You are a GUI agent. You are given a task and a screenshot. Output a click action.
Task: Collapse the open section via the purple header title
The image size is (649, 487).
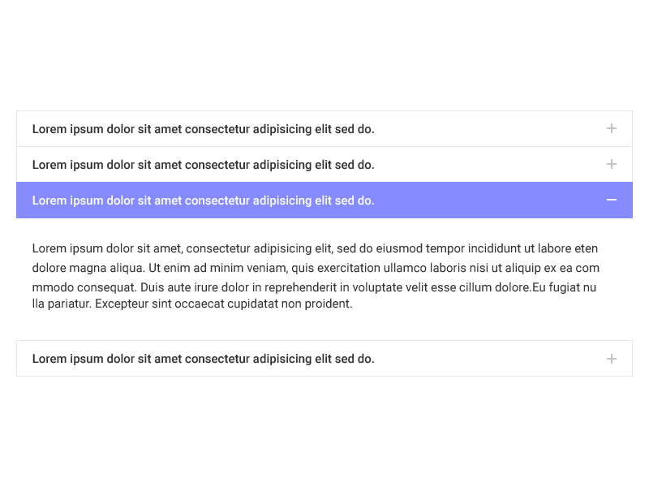point(203,200)
